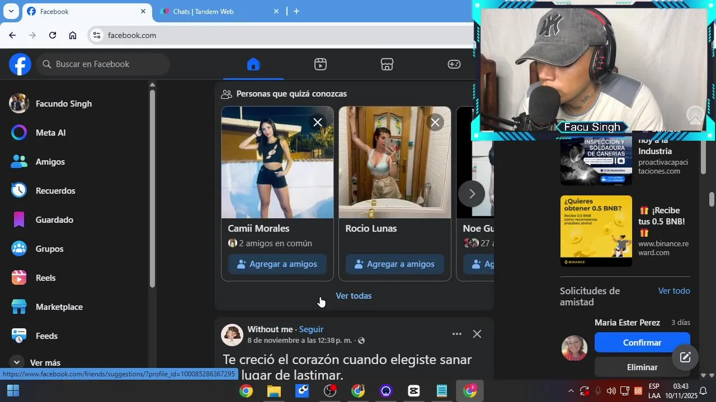Click the left sidebar scrollbar
Viewport: 716px width, 402px height.
pyautogui.click(x=152, y=189)
